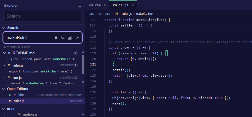Collapse ruler.js search results group
The width and height of the screenshot is (252, 117).
(x=4, y=65)
